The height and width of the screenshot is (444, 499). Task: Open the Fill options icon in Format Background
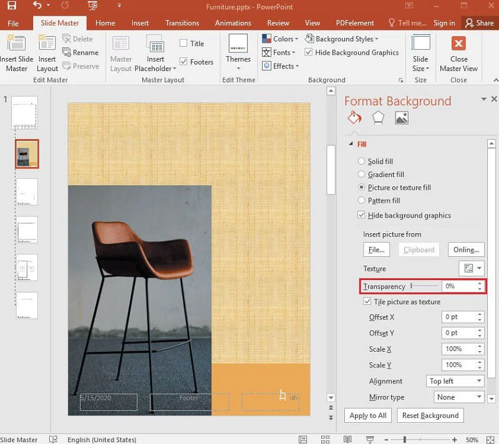click(354, 118)
